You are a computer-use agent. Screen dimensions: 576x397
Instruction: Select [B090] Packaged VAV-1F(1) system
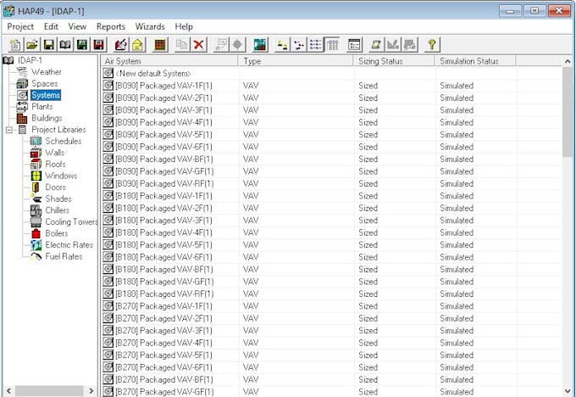click(x=163, y=86)
